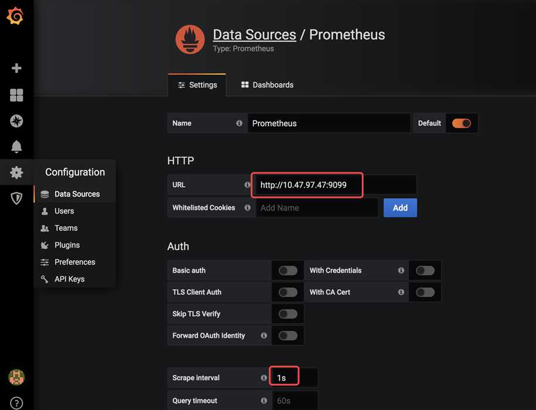
Task: Click the Configuration gear icon
Action: pyautogui.click(x=16, y=172)
